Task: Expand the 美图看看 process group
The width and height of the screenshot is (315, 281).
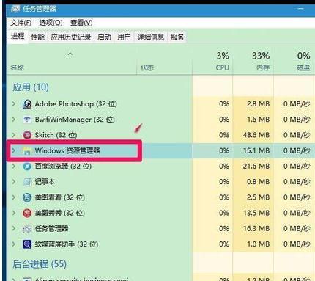Action: [x=14, y=197]
